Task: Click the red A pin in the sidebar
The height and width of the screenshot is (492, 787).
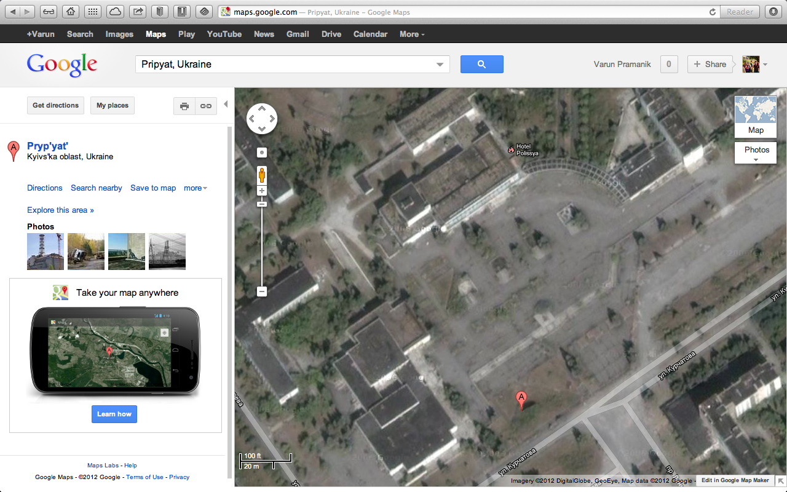Action: point(13,151)
